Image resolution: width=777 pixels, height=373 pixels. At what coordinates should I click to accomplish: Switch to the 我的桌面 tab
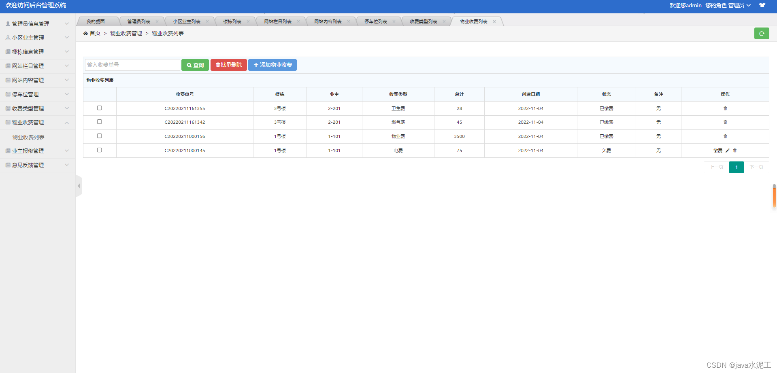96,21
